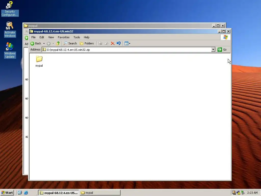Click the activation keys tray icon
The height and width of the screenshot is (196, 261).
[x=234, y=193]
